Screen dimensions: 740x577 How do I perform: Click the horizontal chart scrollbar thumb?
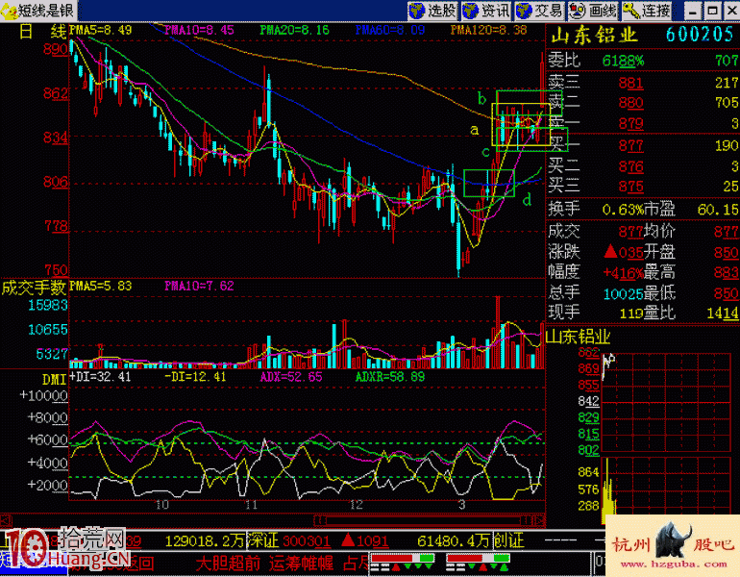[x=424, y=520]
